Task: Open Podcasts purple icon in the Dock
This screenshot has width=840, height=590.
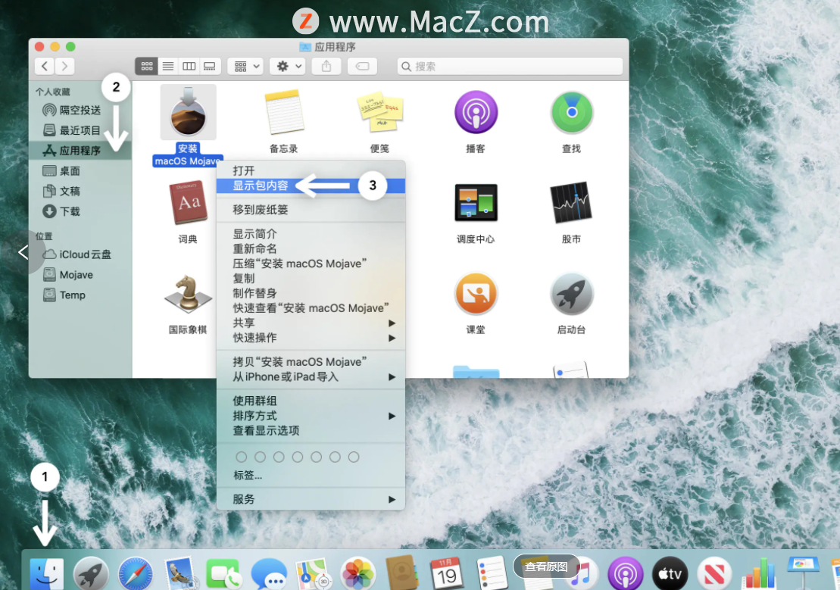Action: [625, 574]
